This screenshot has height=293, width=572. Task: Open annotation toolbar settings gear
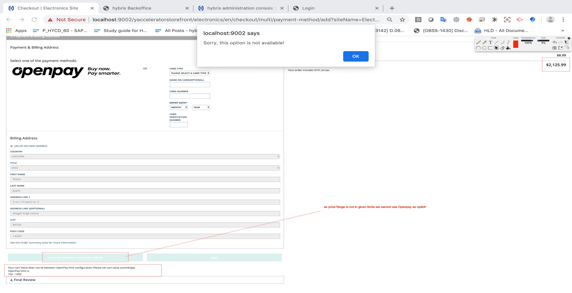[569, 38]
